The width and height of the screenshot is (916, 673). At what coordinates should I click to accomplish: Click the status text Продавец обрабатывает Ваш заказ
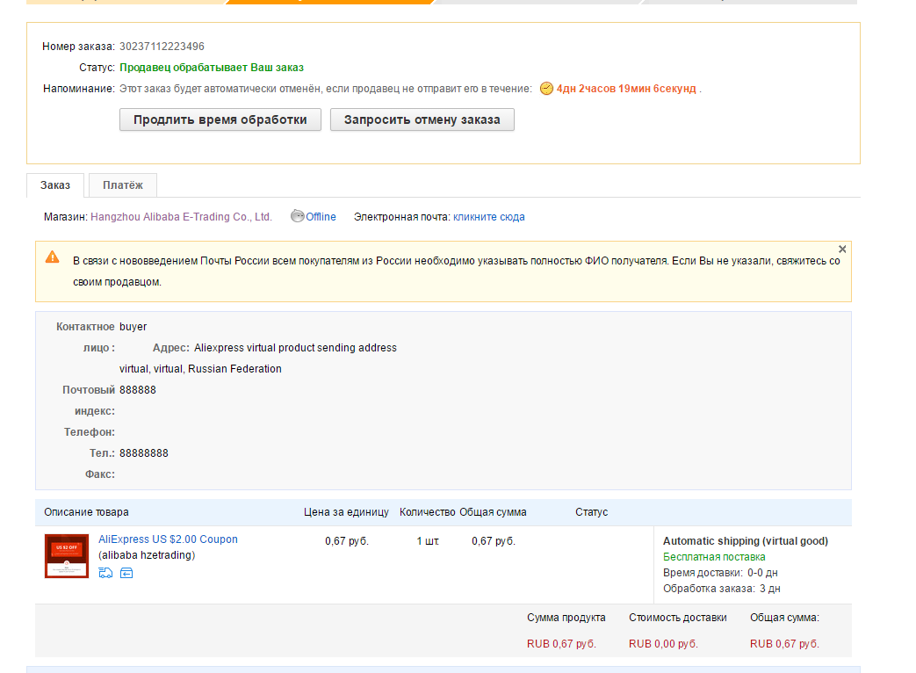212,67
